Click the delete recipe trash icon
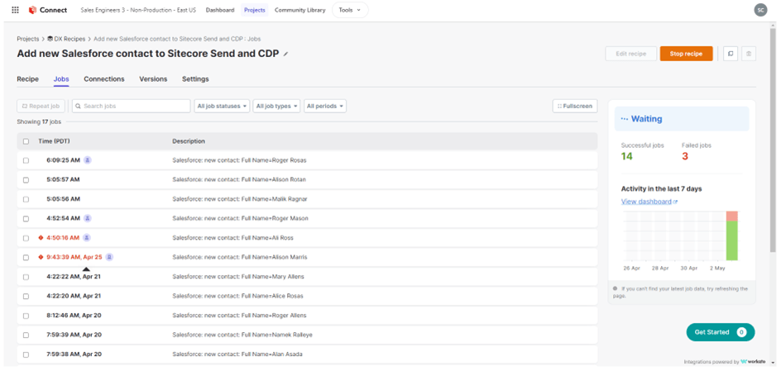The height and width of the screenshot is (371, 781). coord(749,54)
